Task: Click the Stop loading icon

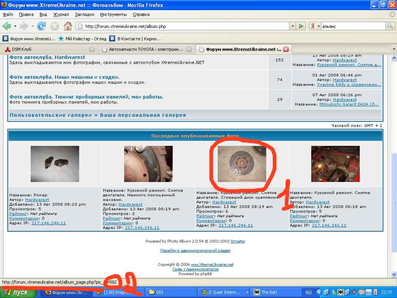Action: click(x=54, y=26)
